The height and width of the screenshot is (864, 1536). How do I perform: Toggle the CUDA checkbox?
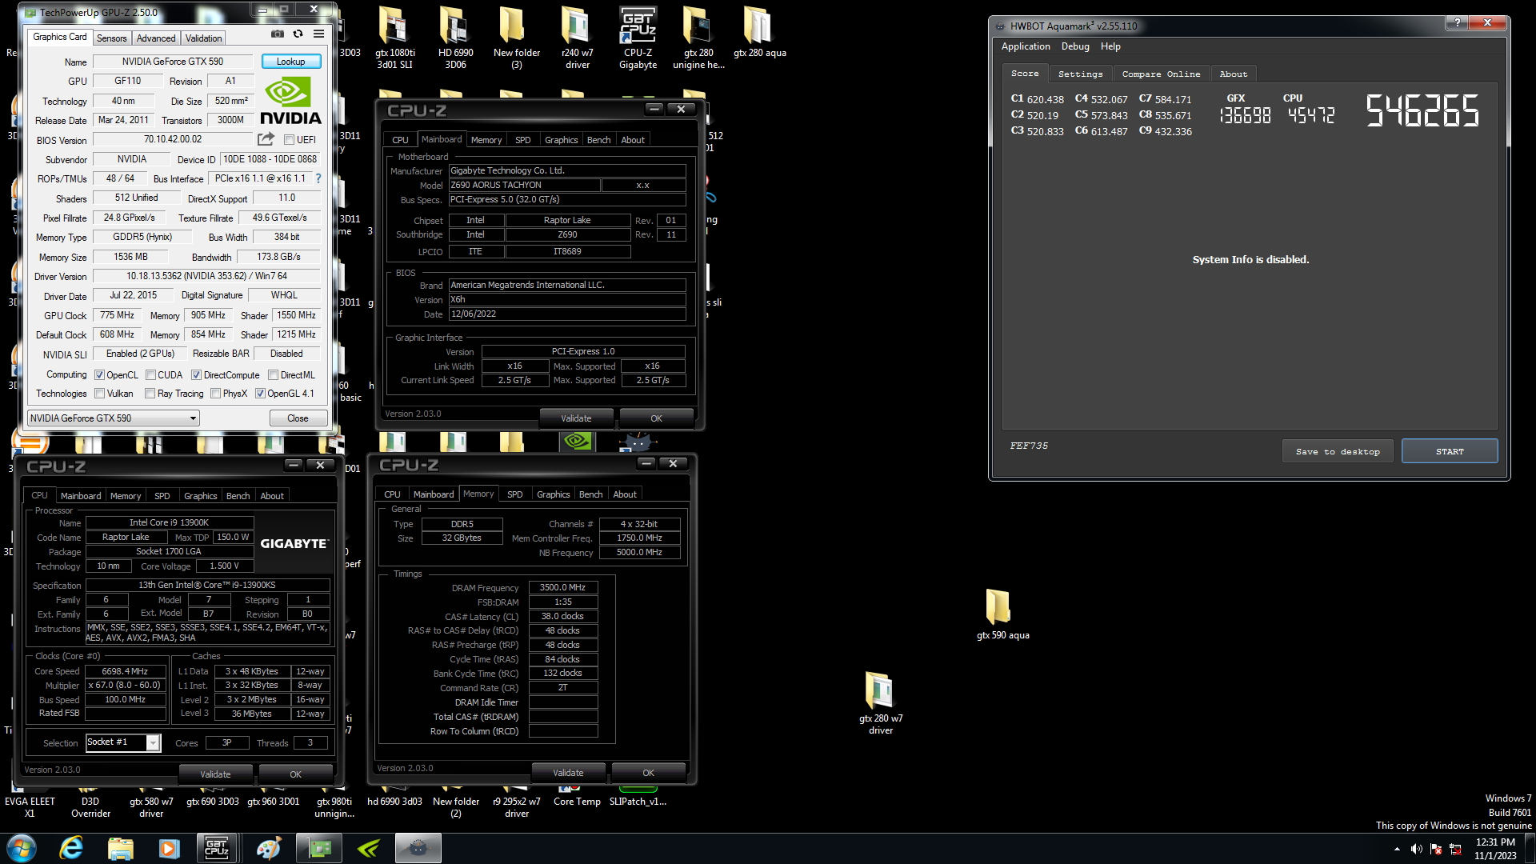[150, 375]
